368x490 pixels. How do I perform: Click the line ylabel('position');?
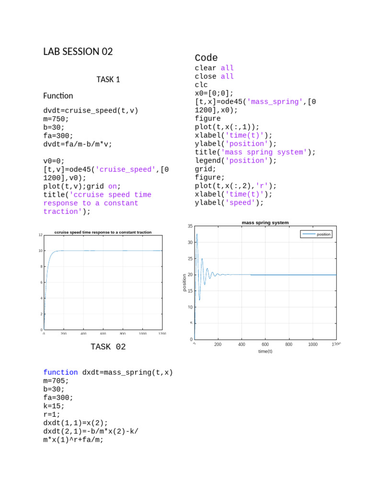coord(236,144)
